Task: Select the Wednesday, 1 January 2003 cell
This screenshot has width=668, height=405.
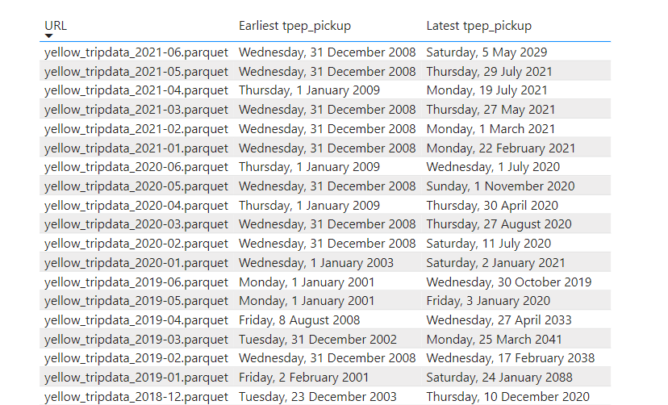Action: tap(316, 262)
